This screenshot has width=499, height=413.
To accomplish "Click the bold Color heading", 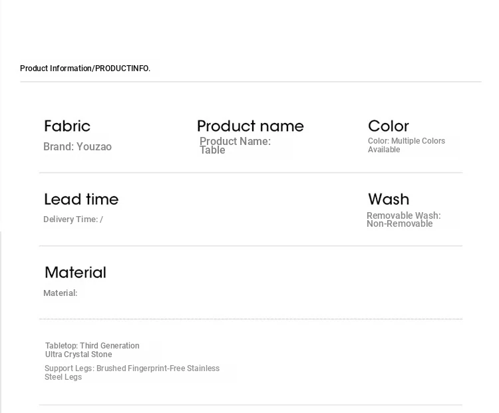I will 389,126.
